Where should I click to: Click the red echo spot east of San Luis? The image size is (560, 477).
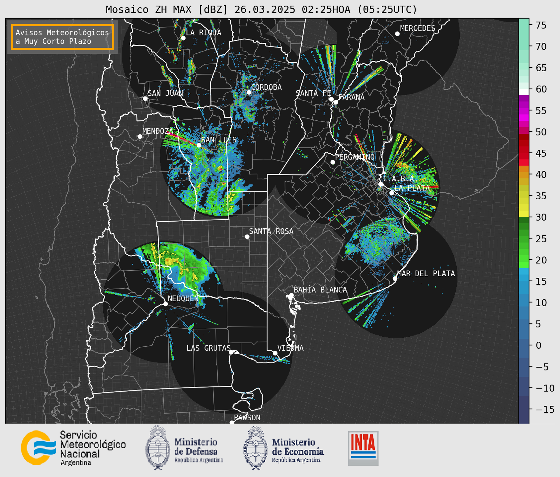click(x=220, y=169)
